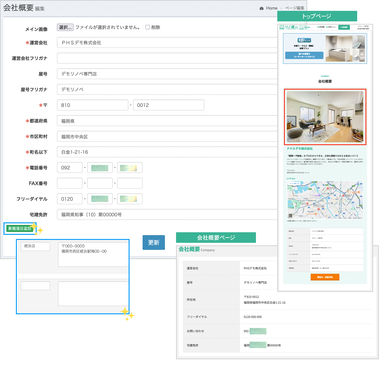Click the 市区町村 field with 福岡市中央区
The height and width of the screenshot is (365, 382).
(x=167, y=137)
